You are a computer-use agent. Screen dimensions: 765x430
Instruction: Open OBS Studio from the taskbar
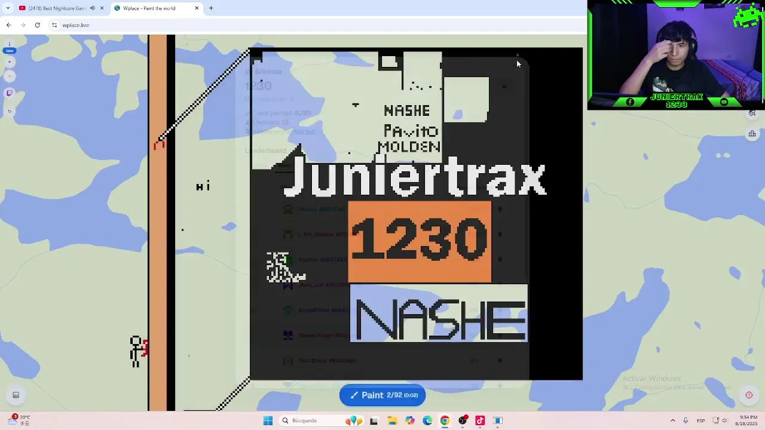(462, 420)
